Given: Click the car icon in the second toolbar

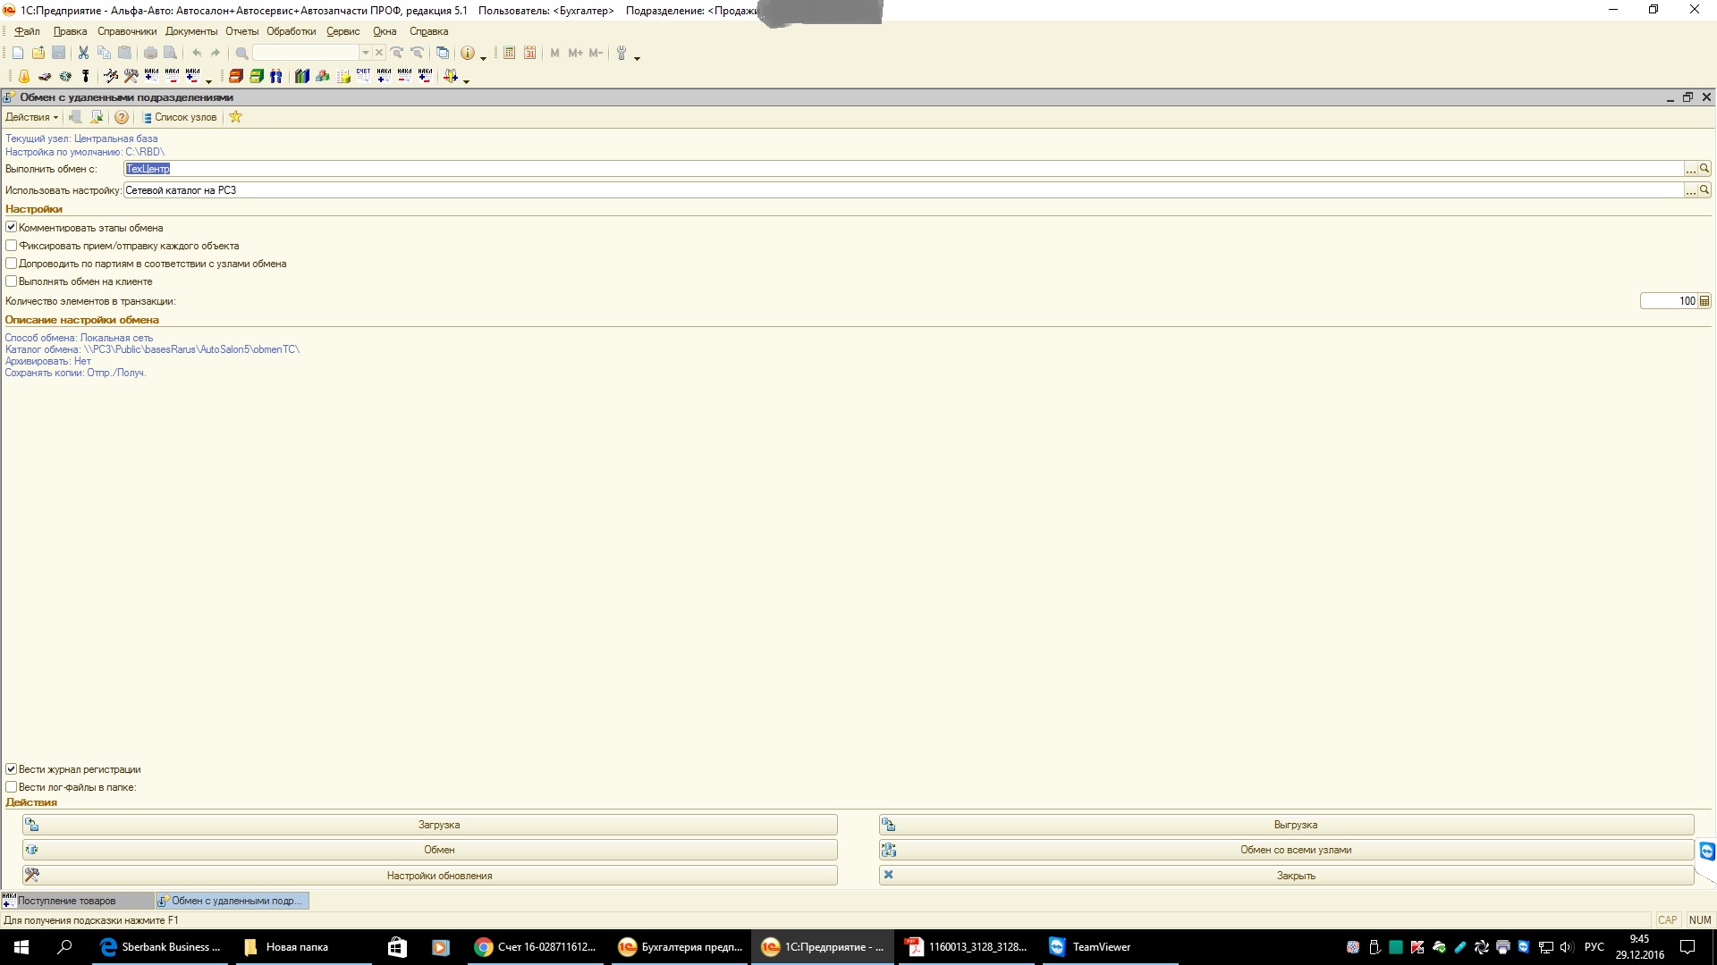Looking at the screenshot, I should coord(45,77).
